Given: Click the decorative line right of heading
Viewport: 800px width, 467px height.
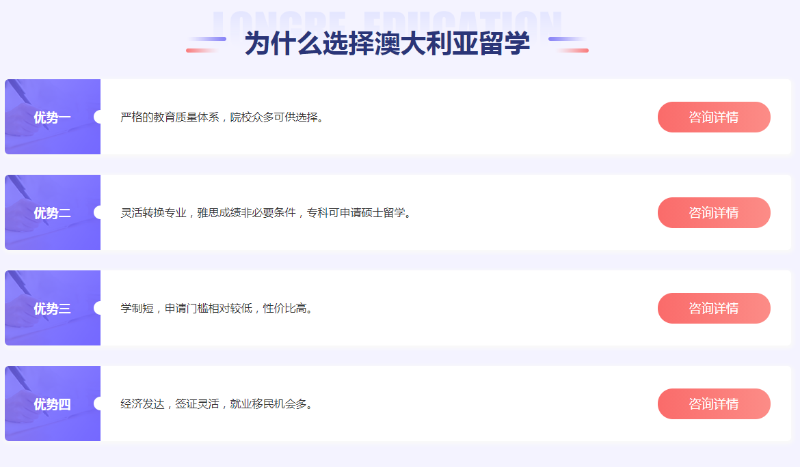Looking at the screenshot, I should [x=568, y=44].
